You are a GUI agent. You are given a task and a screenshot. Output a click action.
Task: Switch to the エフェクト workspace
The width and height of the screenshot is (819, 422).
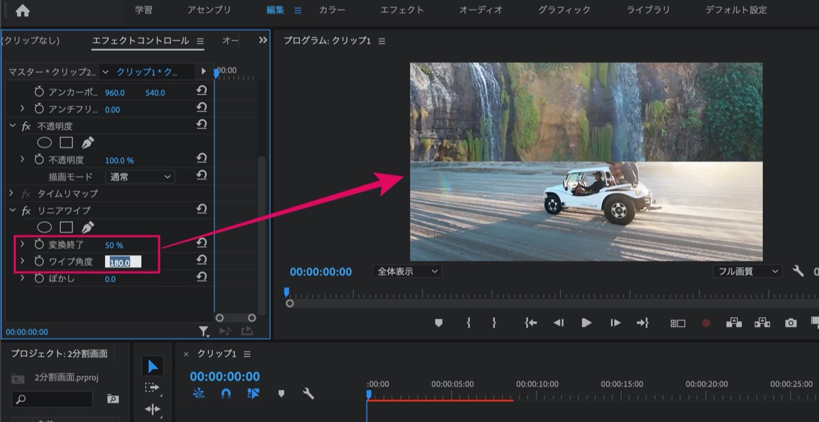(x=402, y=10)
